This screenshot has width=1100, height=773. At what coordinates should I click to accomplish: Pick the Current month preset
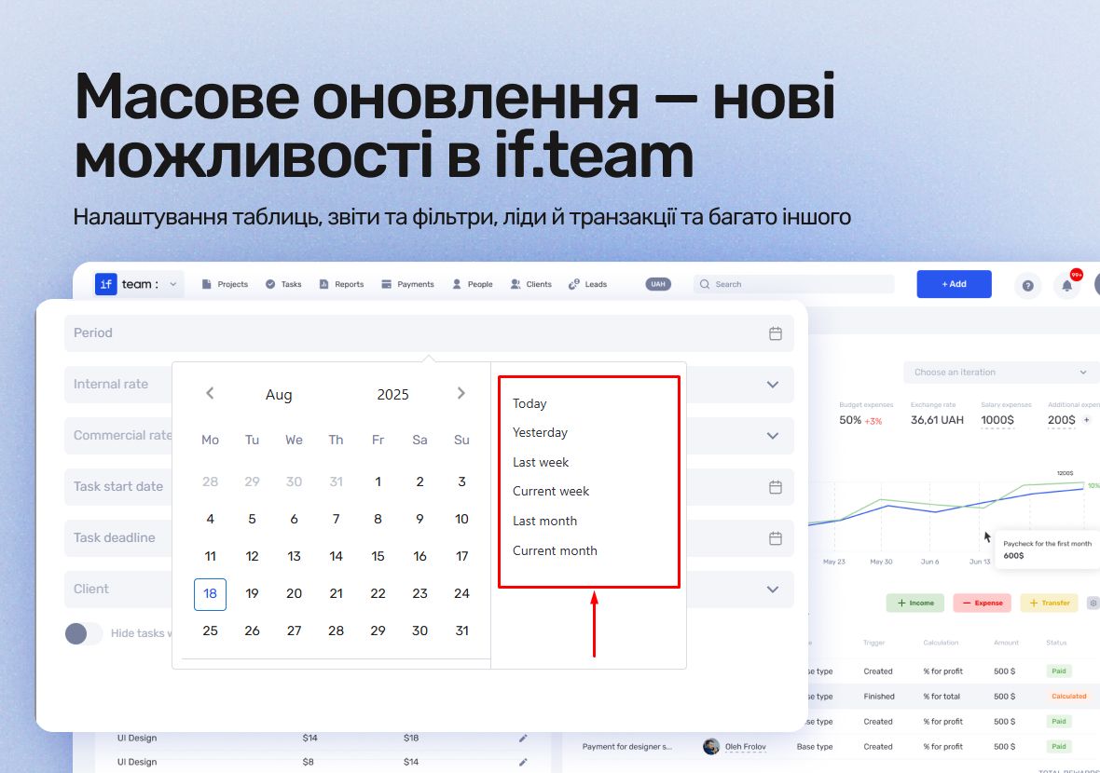coord(555,550)
